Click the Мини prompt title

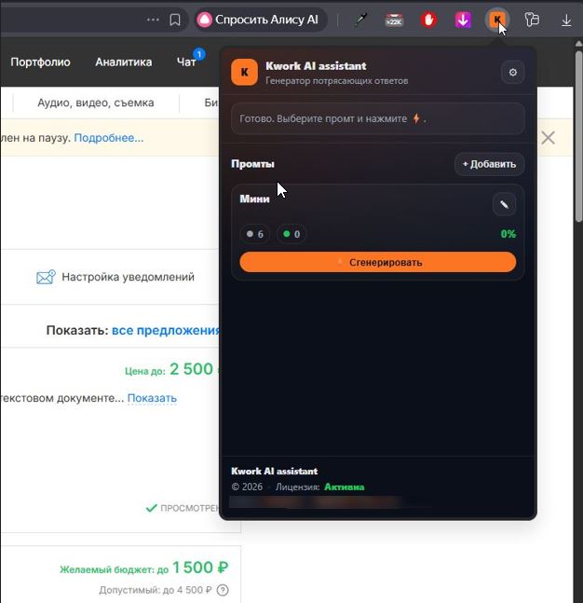tap(254, 199)
